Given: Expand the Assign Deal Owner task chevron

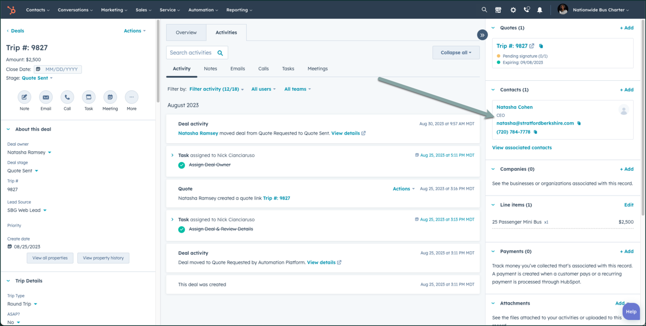Looking at the screenshot, I should point(173,155).
